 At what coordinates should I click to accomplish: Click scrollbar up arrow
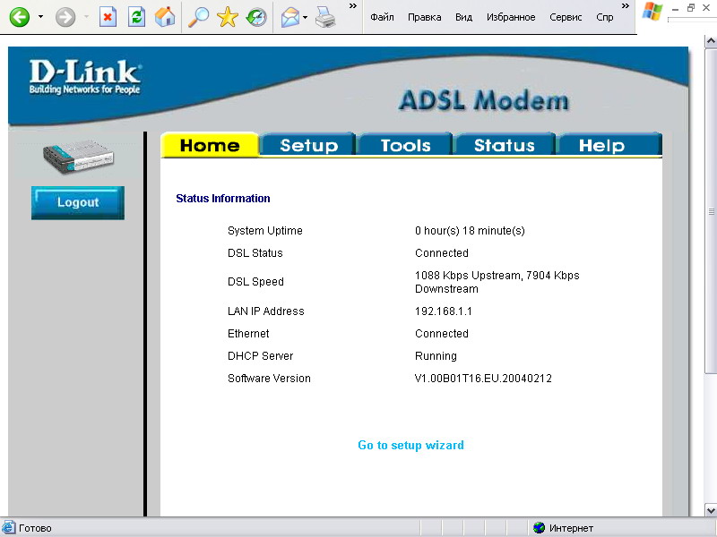click(x=711, y=41)
